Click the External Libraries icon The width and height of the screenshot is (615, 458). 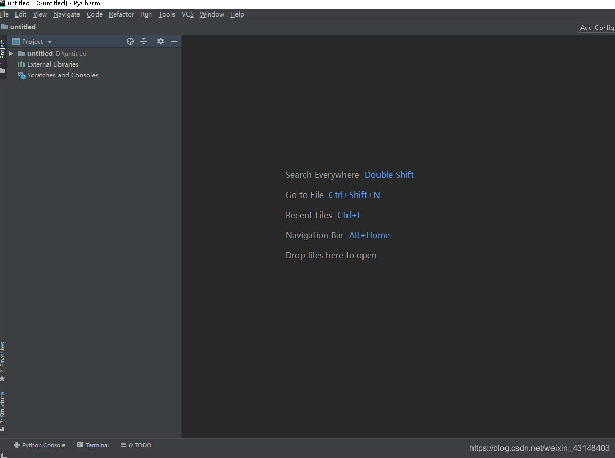tap(22, 64)
